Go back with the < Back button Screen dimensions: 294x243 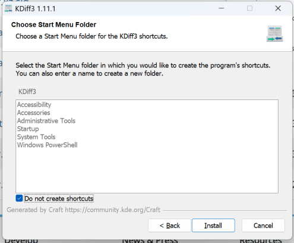point(169,226)
